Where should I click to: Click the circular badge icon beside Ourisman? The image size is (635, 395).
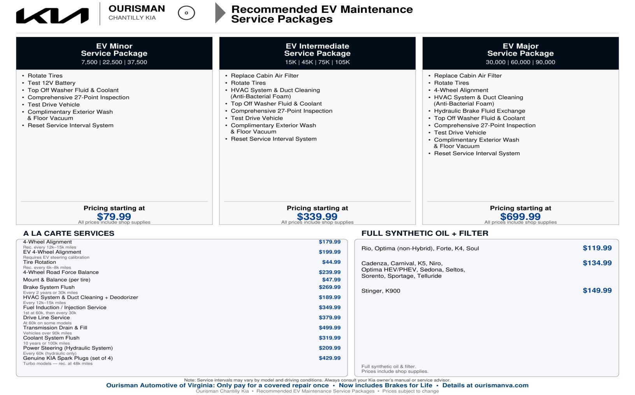(186, 13)
